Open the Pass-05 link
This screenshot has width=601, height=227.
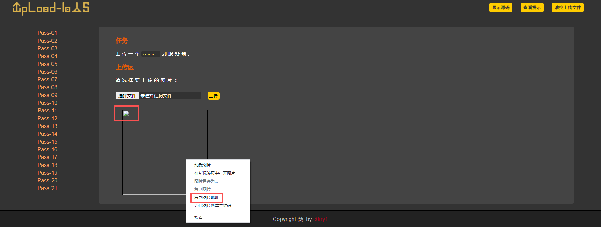click(x=47, y=64)
